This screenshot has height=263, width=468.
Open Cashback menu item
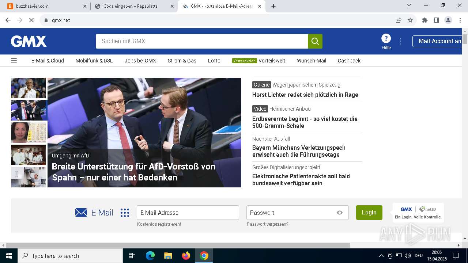tap(349, 61)
